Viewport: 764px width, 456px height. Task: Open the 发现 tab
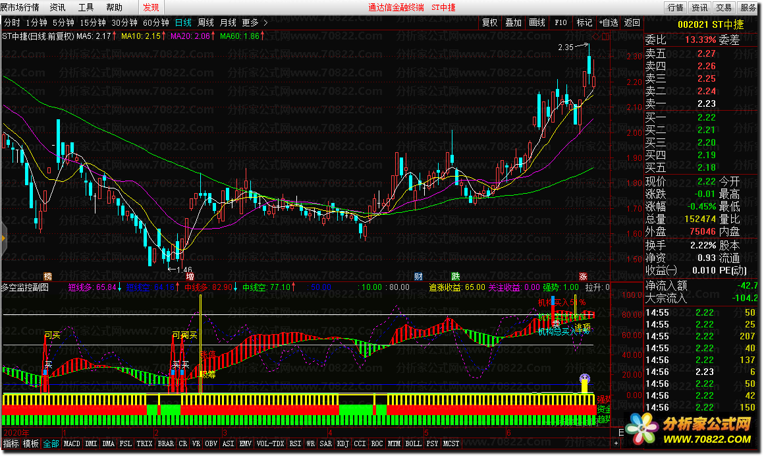tap(151, 7)
